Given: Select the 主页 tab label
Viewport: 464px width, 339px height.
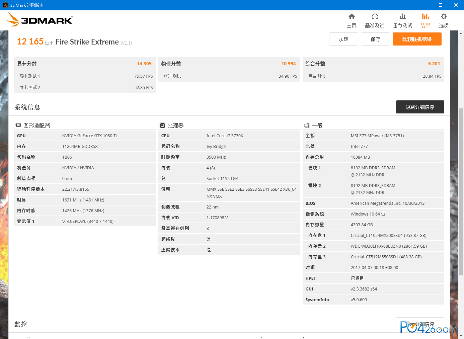Looking at the screenshot, I should pos(352,25).
